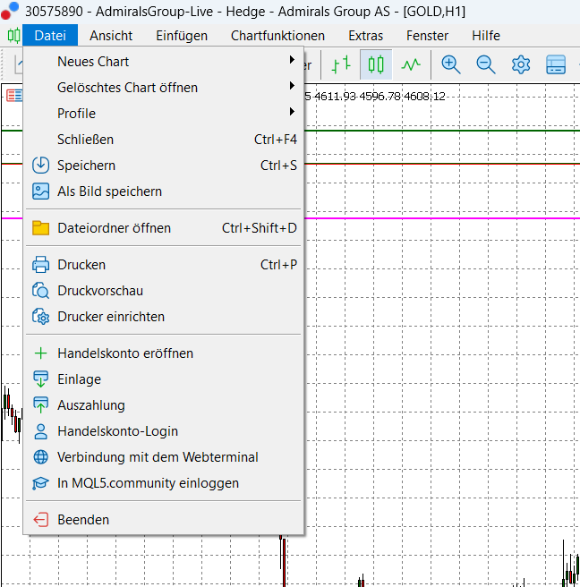Click the Druckvorschau magnifier icon
The width and height of the screenshot is (580, 587).
pos(40,291)
